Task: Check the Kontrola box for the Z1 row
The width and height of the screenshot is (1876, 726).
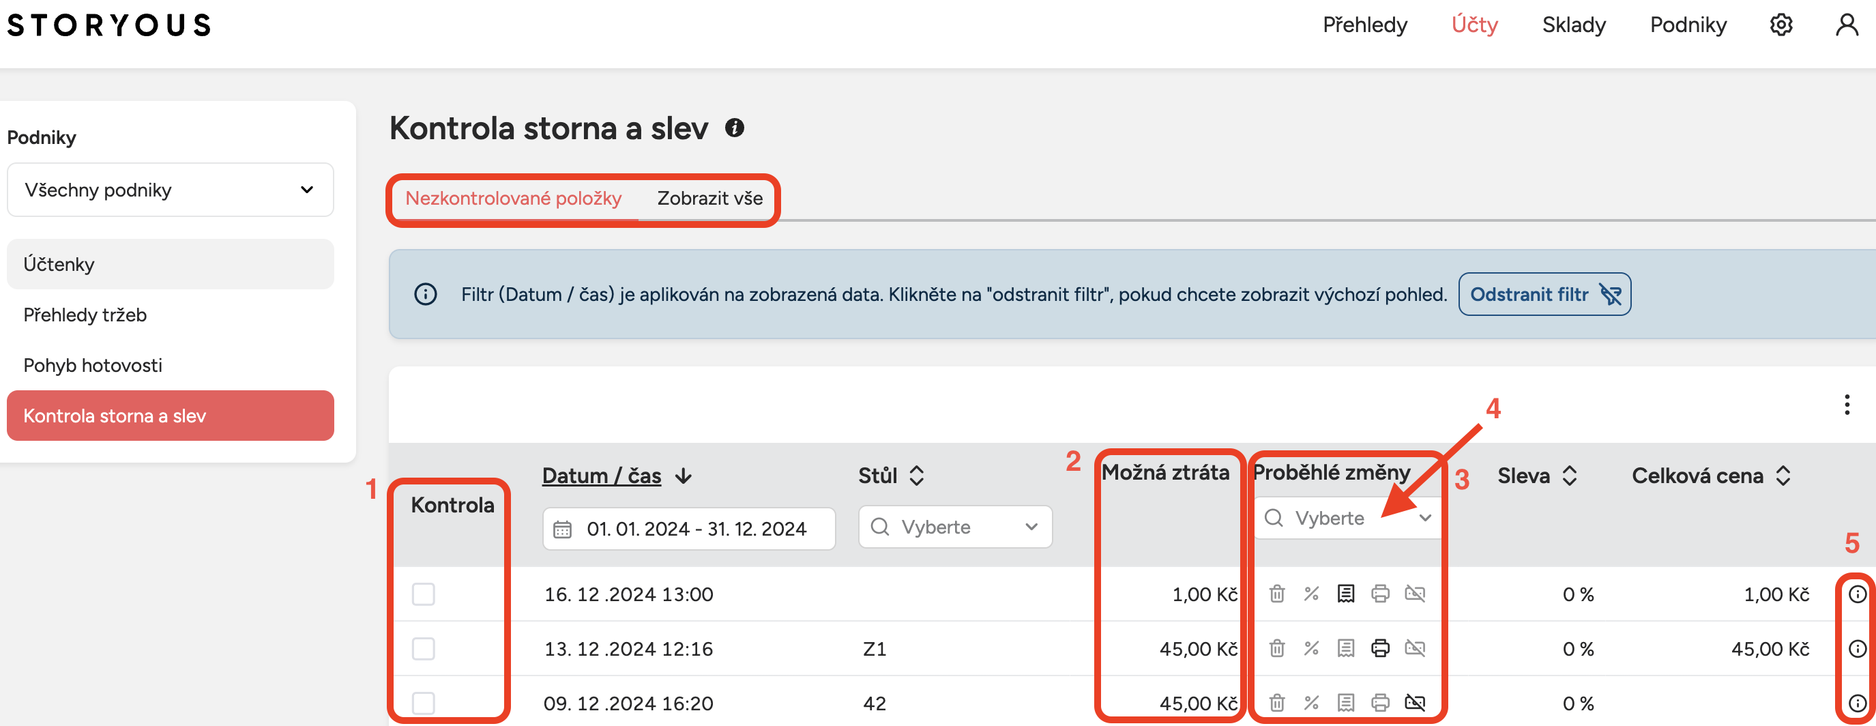Action: [x=423, y=648]
